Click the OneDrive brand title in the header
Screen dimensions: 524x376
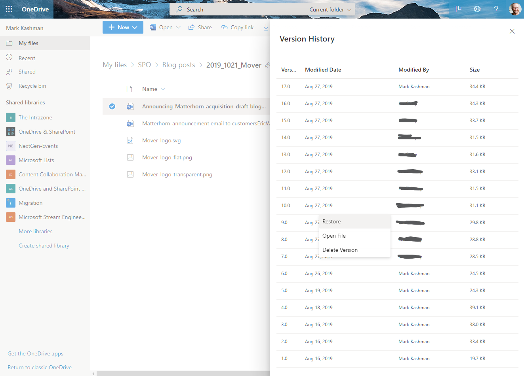[x=35, y=9]
